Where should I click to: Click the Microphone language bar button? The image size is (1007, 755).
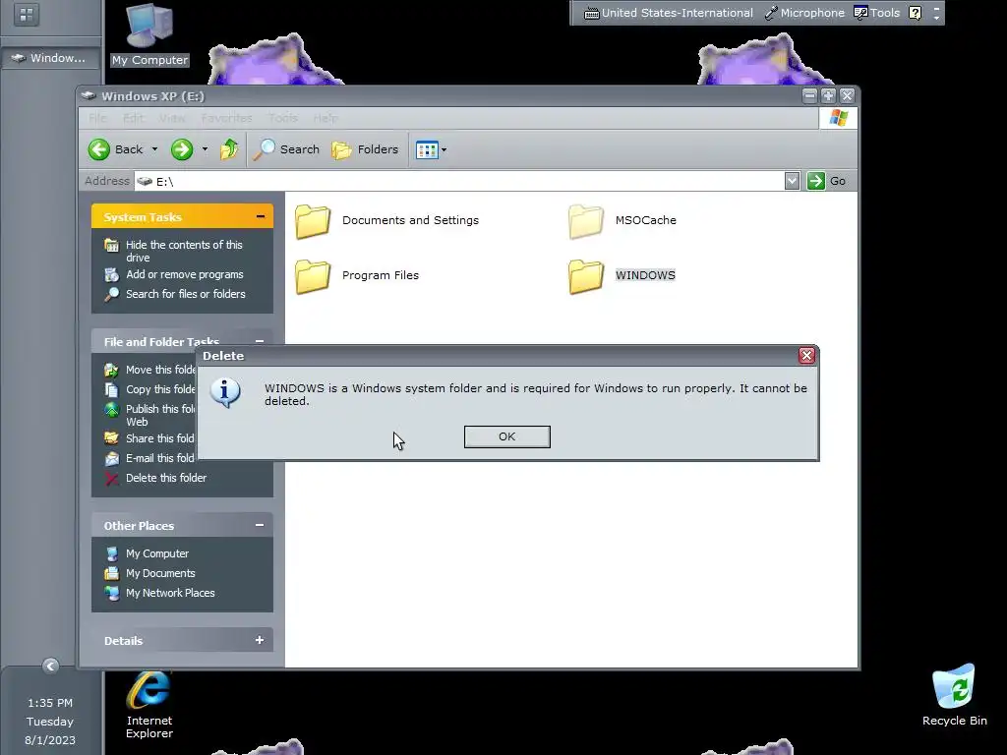tap(804, 13)
